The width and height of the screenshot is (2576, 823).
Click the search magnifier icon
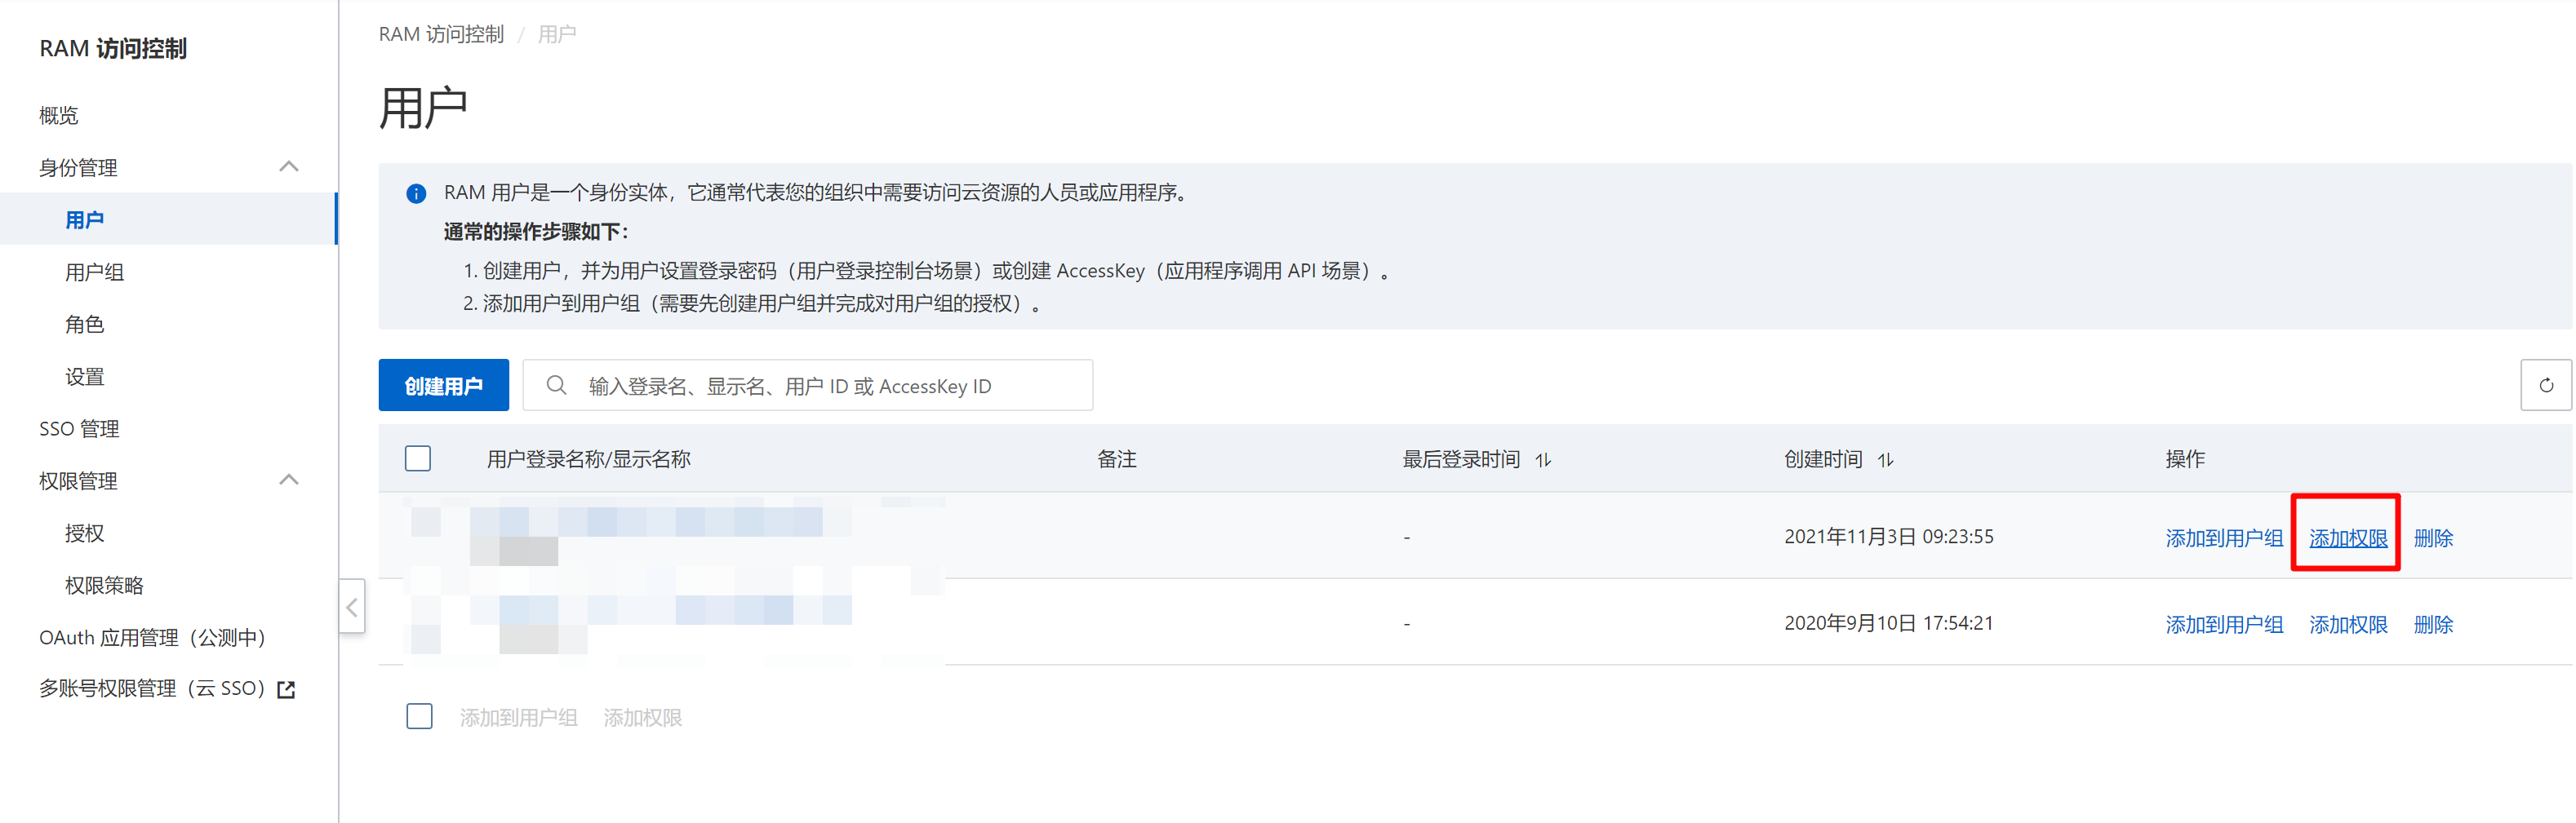click(x=556, y=386)
